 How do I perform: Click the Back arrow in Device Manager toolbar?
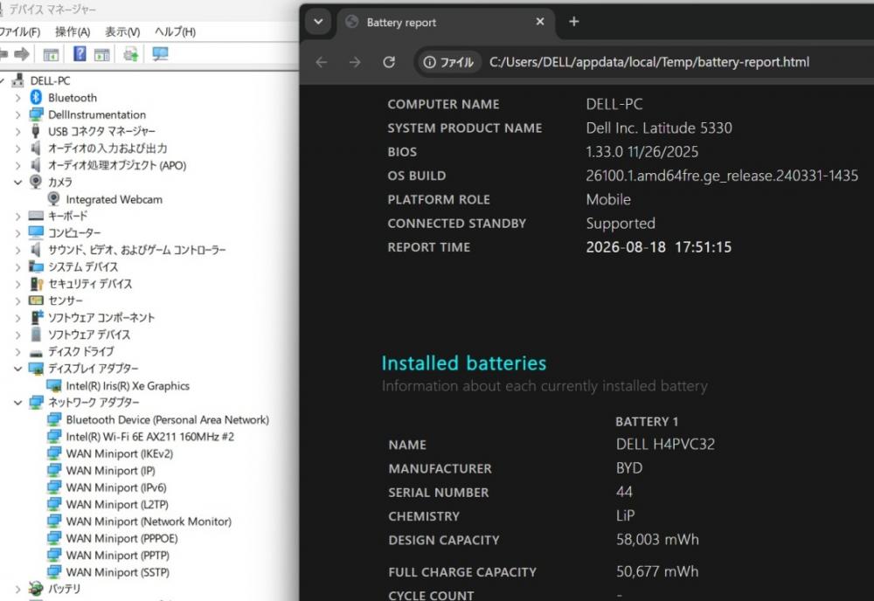pyautogui.click(x=3, y=54)
